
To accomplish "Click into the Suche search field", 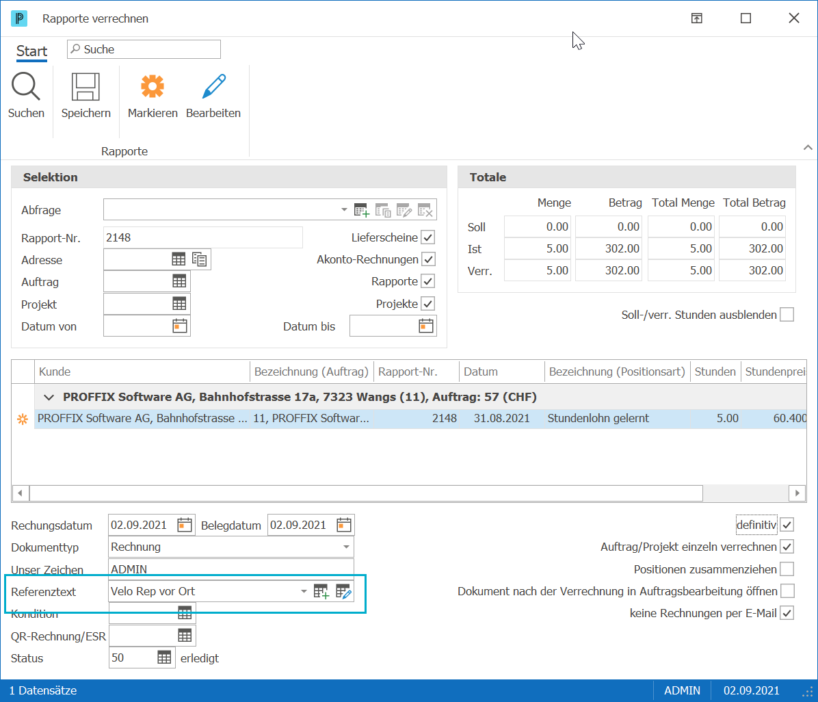I will pos(144,49).
